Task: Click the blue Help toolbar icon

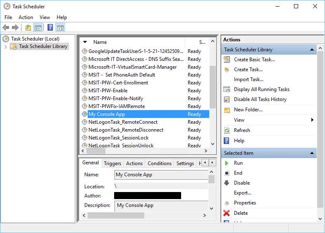Action: coord(50,27)
